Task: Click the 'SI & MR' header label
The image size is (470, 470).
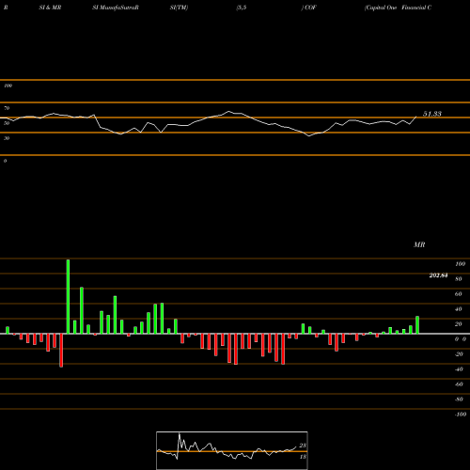Action: (50, 8)
